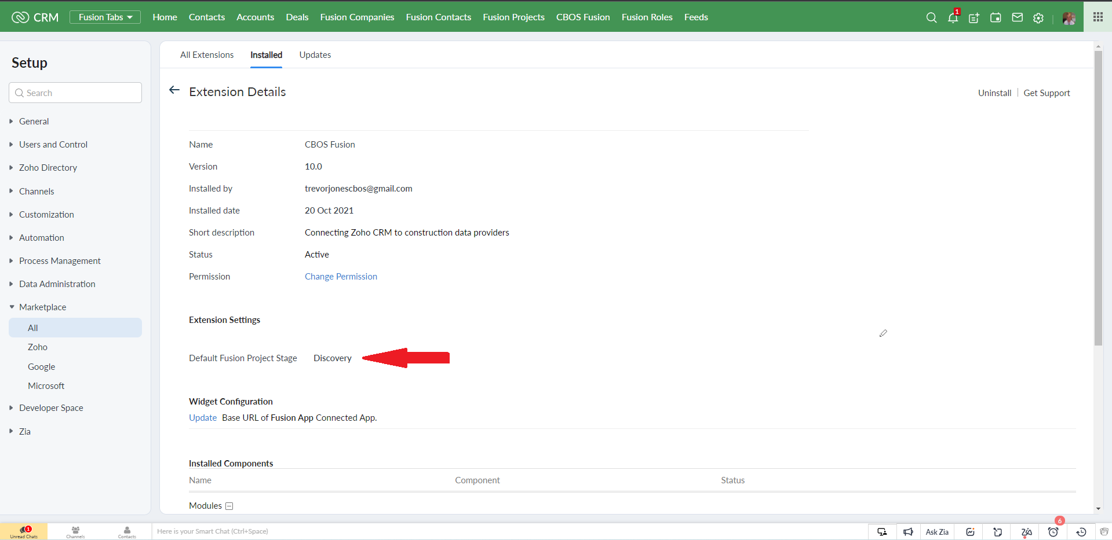Click the Change Permission link
Image resolution: width=1112 pixels, height=540 pixels.
click(x=341, y=277)
